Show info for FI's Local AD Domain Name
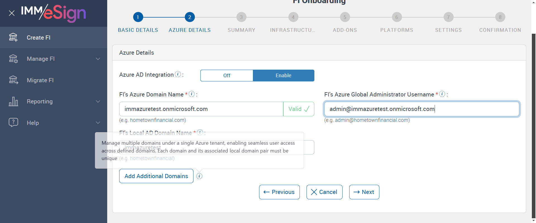 [200, 132]
